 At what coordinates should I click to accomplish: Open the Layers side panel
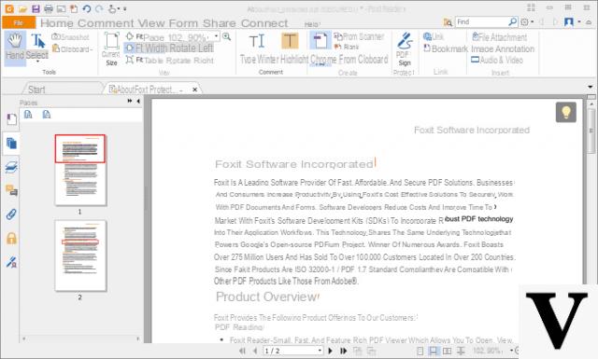pos(11,167)
